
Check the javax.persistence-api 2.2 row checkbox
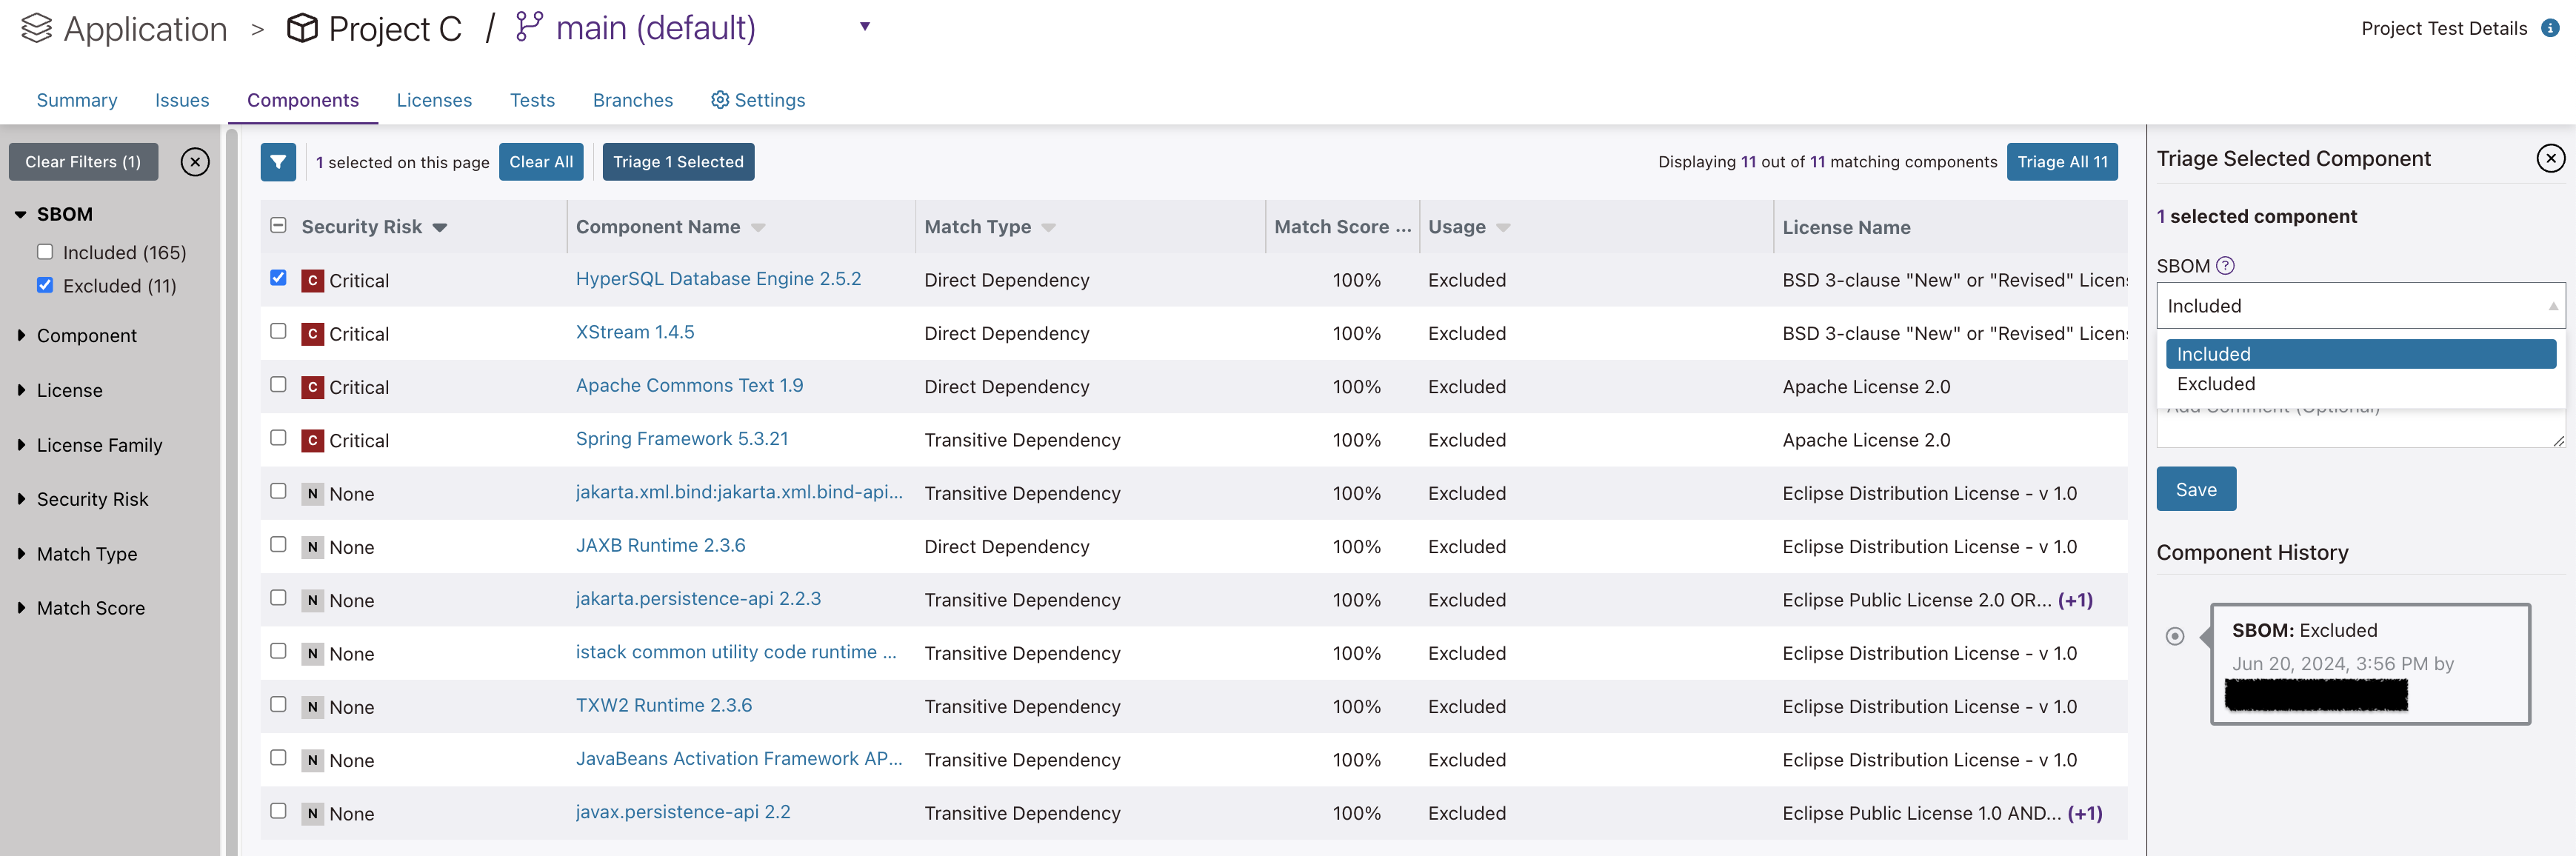[x=278, y=811]
